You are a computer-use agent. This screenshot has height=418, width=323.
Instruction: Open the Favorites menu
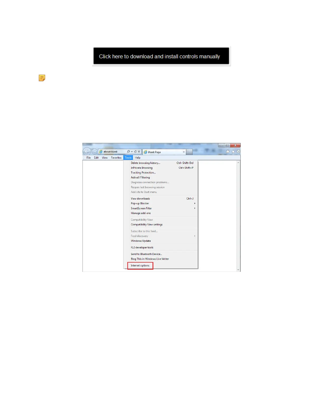point(116,158)
